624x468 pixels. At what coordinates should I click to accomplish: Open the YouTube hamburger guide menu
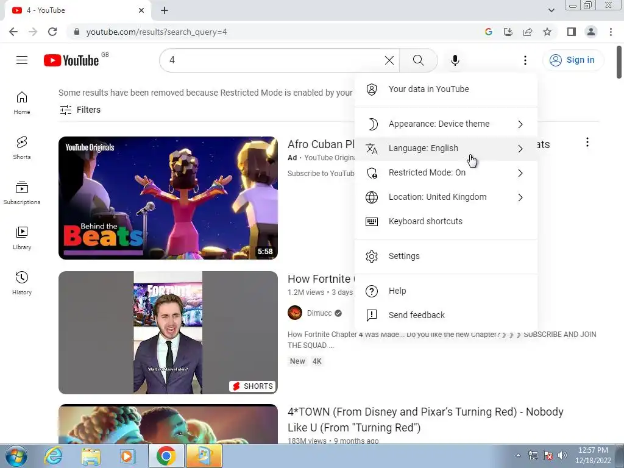22,60
